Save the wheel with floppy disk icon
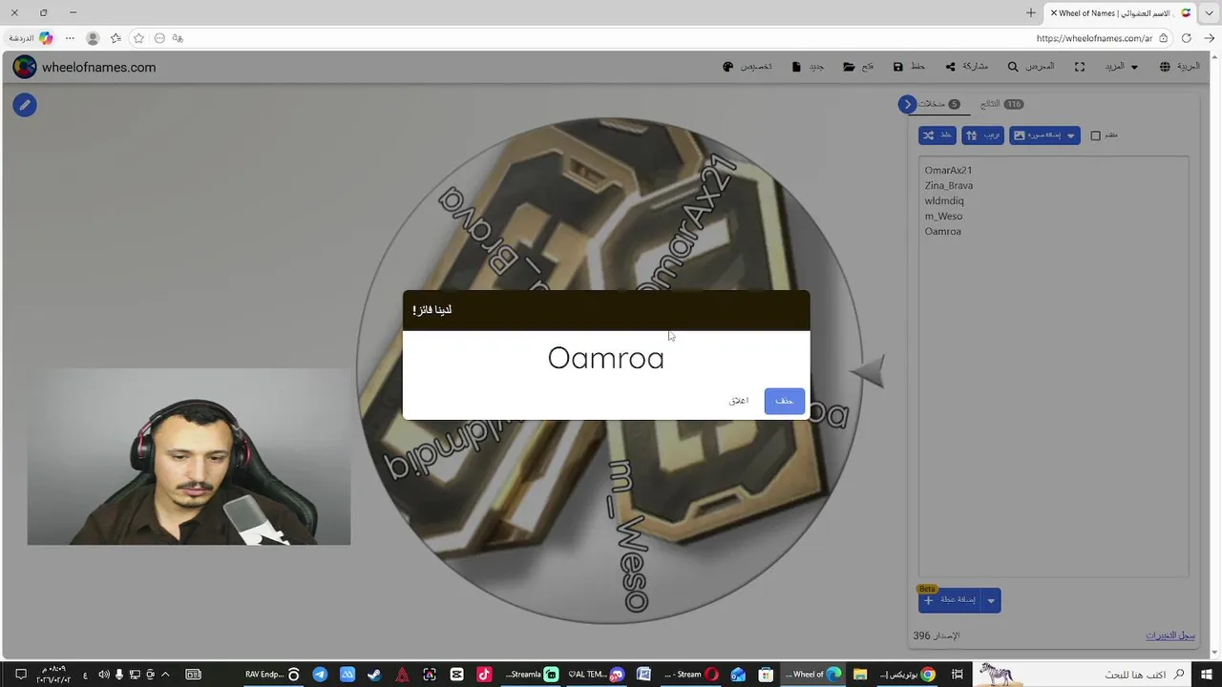Viewport: 1222px width, 687px height. click(909, 67)
